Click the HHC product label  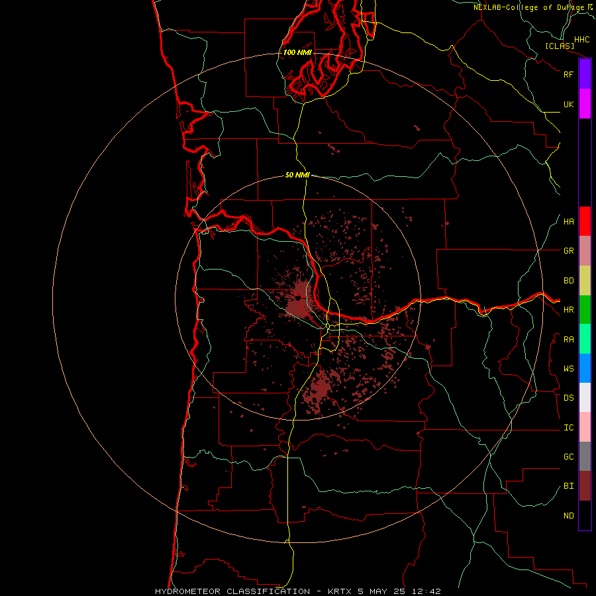[582, 40]
